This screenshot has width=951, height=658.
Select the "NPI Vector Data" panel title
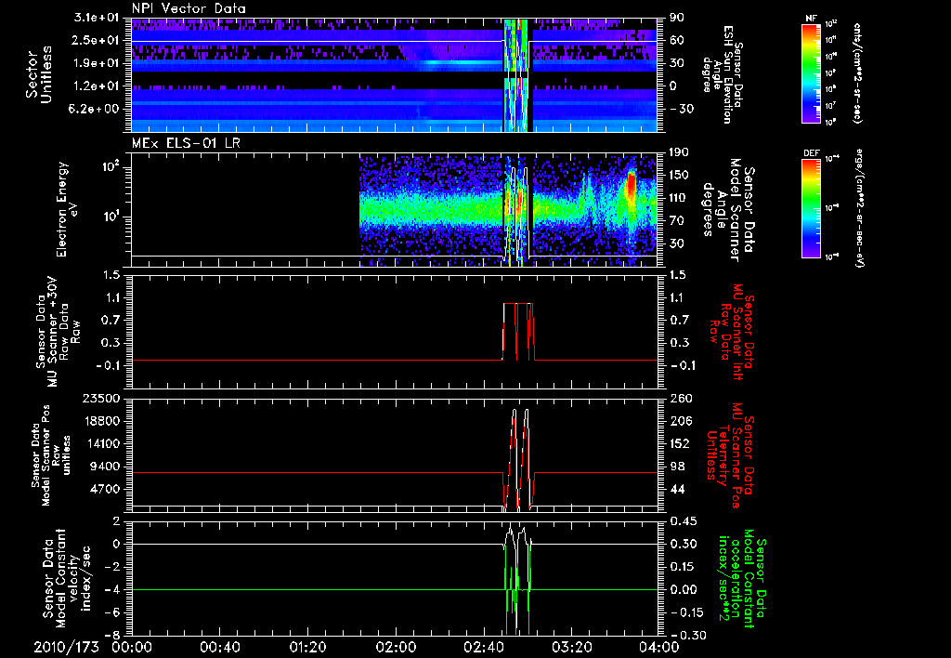click(x=189, y=8)
